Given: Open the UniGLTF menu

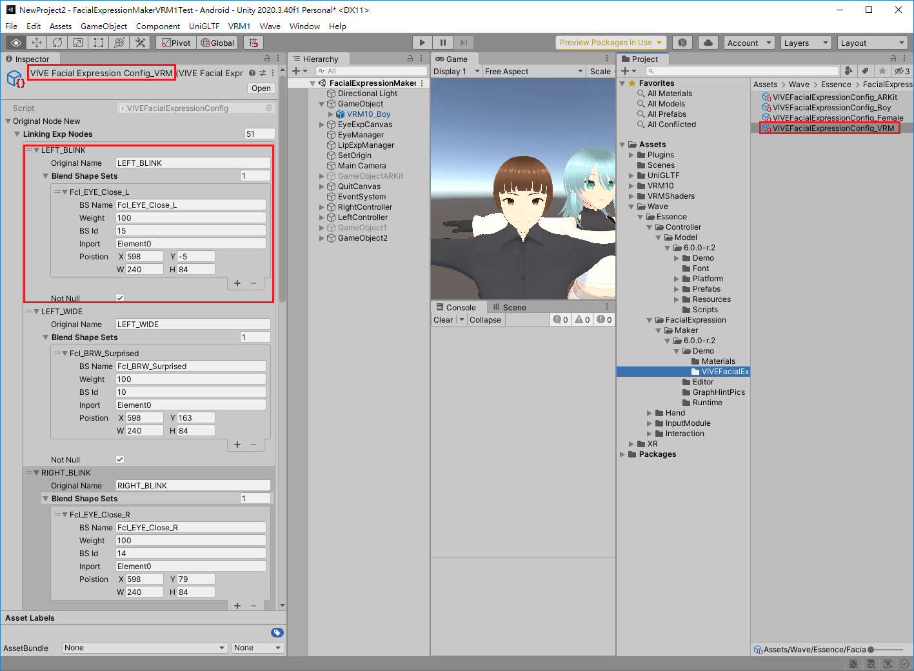Looking at the screenshot, I should click(204, 26).
